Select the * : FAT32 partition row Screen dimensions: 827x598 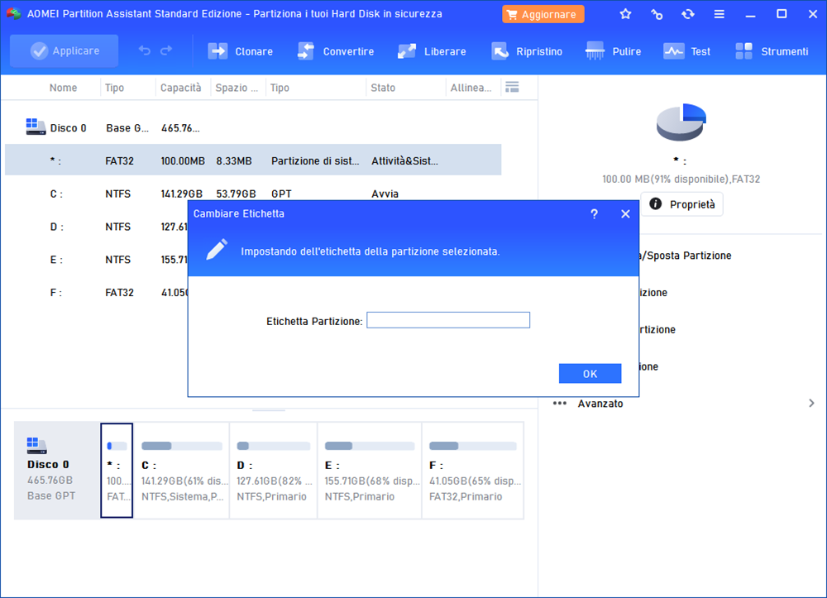[x=253, y=160]
